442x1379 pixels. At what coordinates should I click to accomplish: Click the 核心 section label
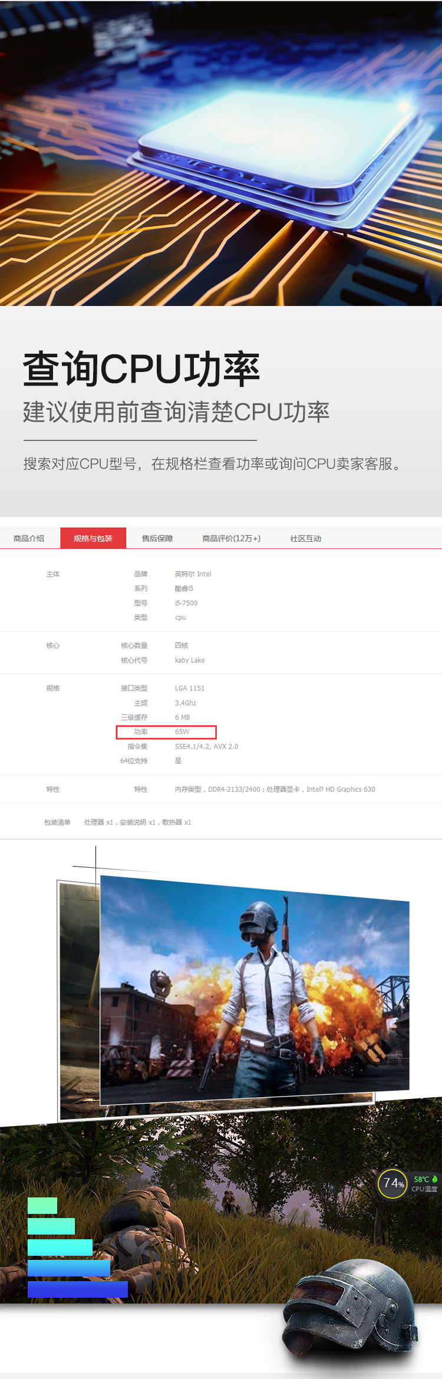pos(53,646)
